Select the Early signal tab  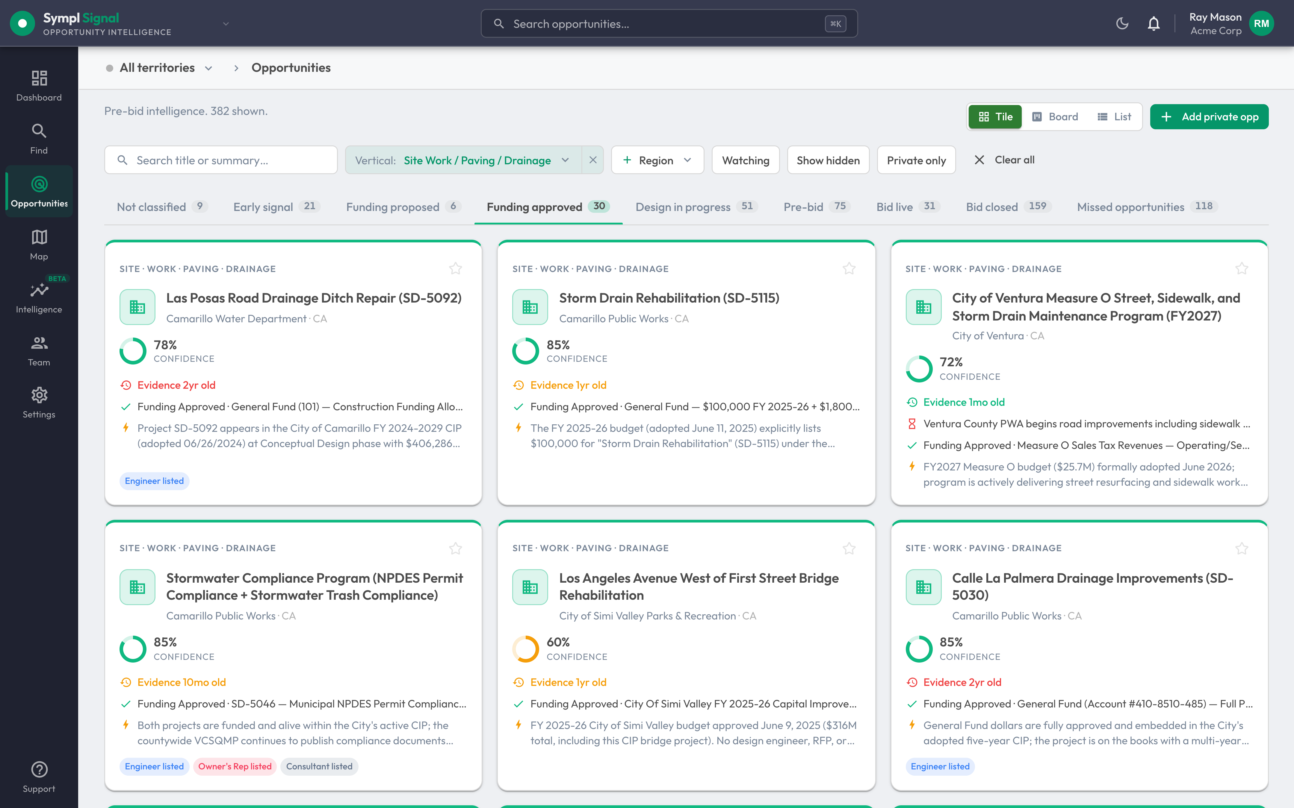click(x=276, y=207)
